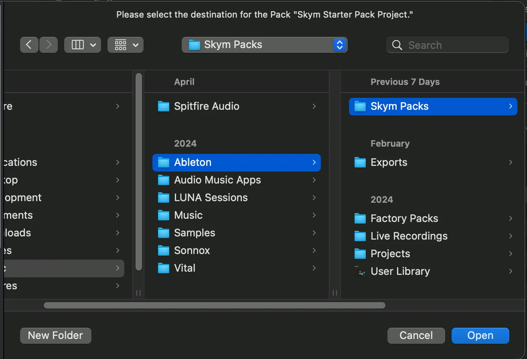The height and width of the screenshot is (359, 527).
Task: Select the Music folder icon
Action: pos(164,215)
